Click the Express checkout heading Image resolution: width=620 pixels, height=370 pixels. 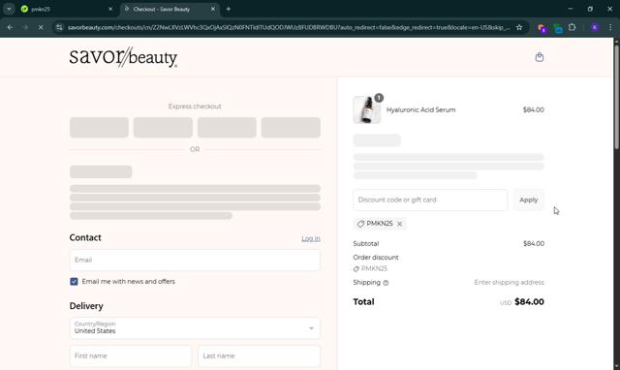click(x=195, y=107)
